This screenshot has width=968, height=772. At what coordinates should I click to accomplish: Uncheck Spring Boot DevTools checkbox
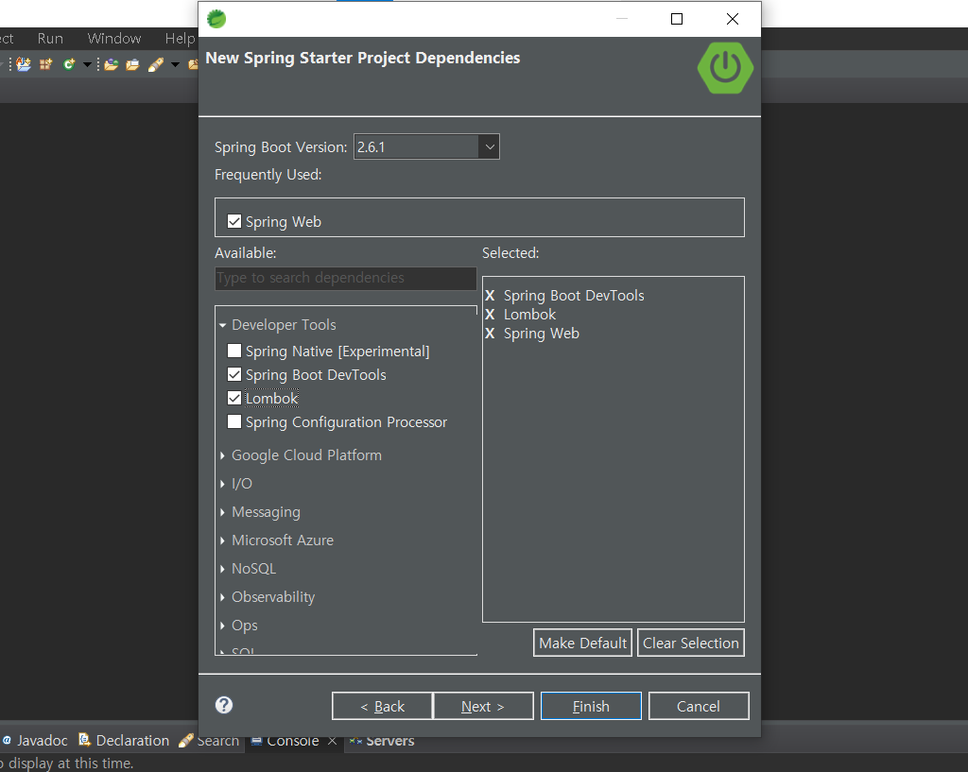point(234,374)
